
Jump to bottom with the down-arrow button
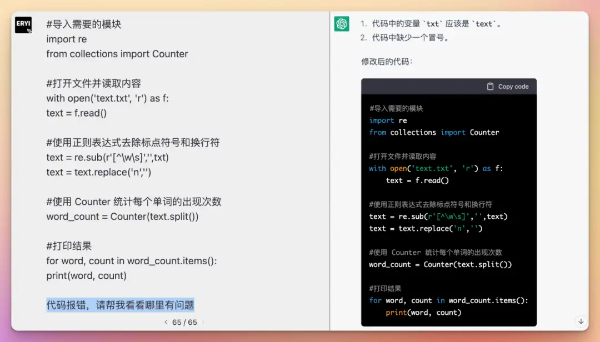point(581,321)
